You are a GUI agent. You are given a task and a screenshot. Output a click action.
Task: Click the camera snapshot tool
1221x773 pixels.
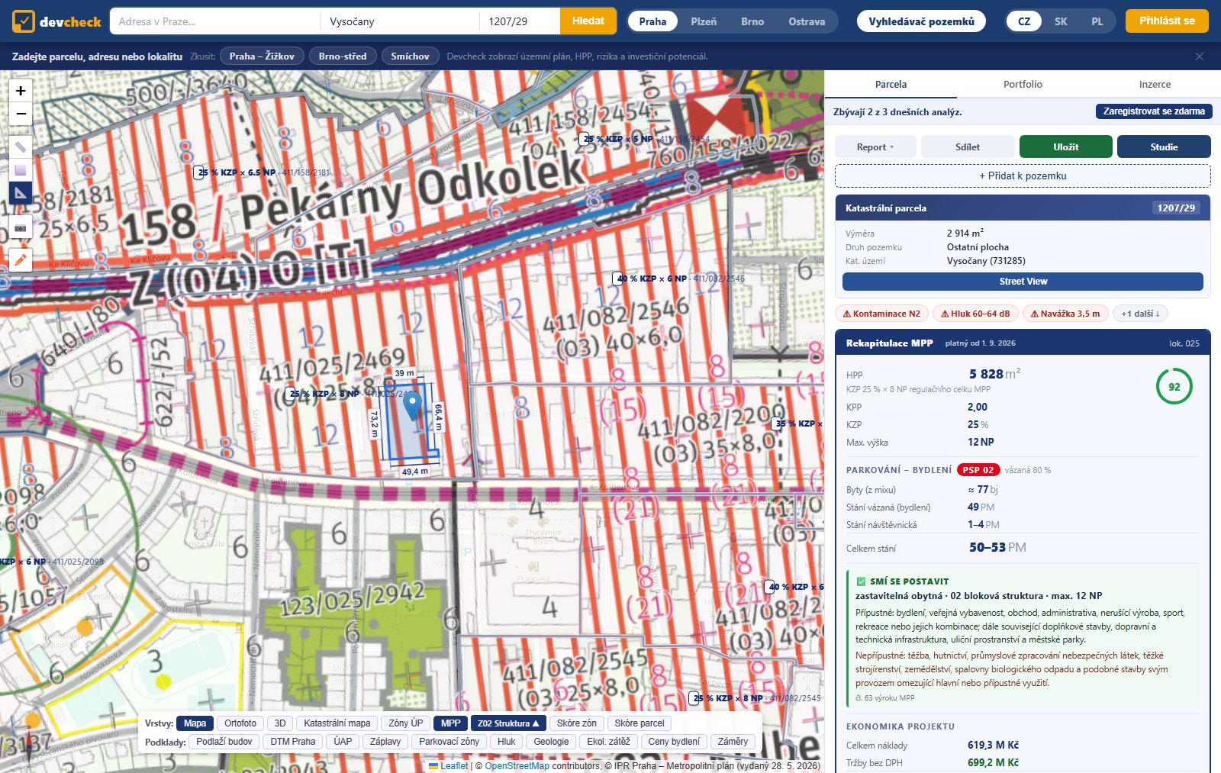tap(21, 227)
